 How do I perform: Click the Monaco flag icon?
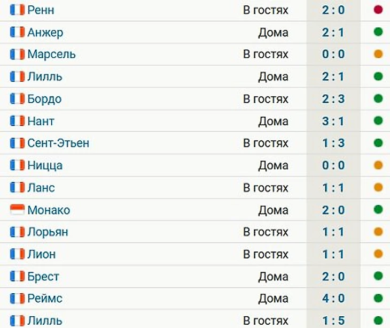point(18,210)
